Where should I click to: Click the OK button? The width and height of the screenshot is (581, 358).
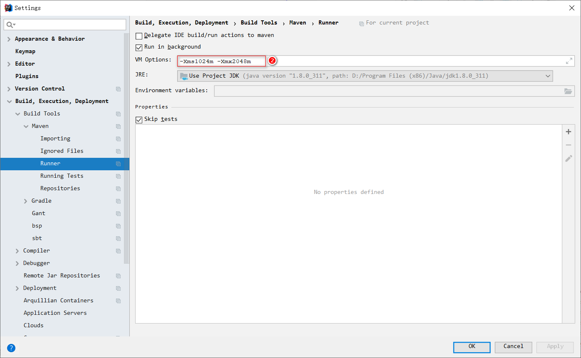coord(472,347)
